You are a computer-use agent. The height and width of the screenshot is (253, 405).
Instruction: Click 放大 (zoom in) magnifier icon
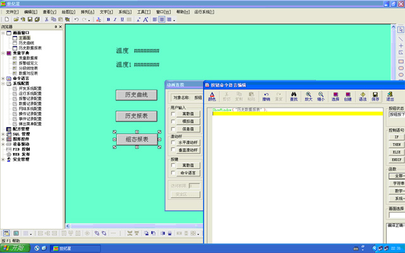point(308,97)
